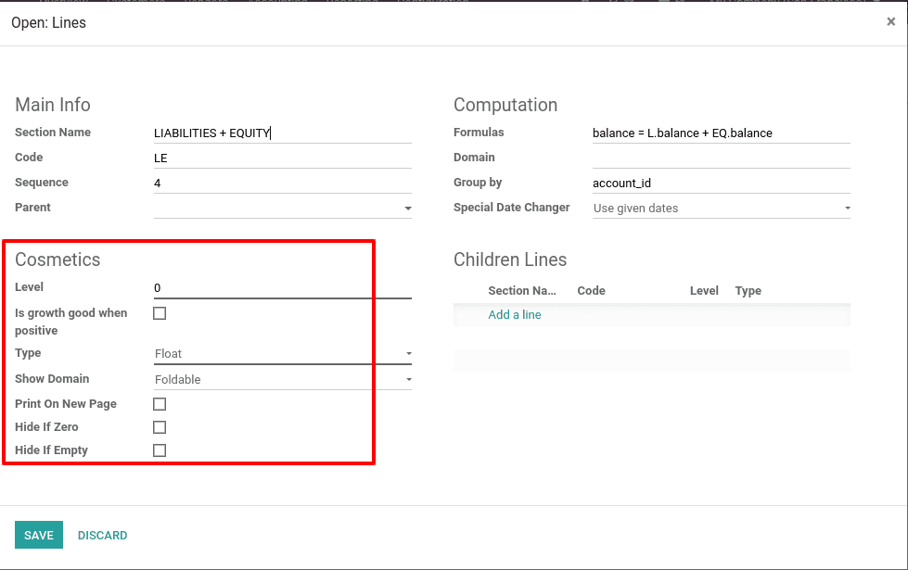Edit the Code field containing LE
The width and height of the screenshot is (908, 570).
point(283,158)
